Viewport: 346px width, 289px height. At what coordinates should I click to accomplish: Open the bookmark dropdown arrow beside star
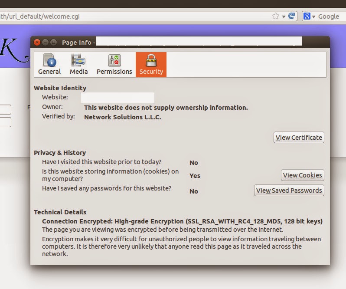click(284, 16)
